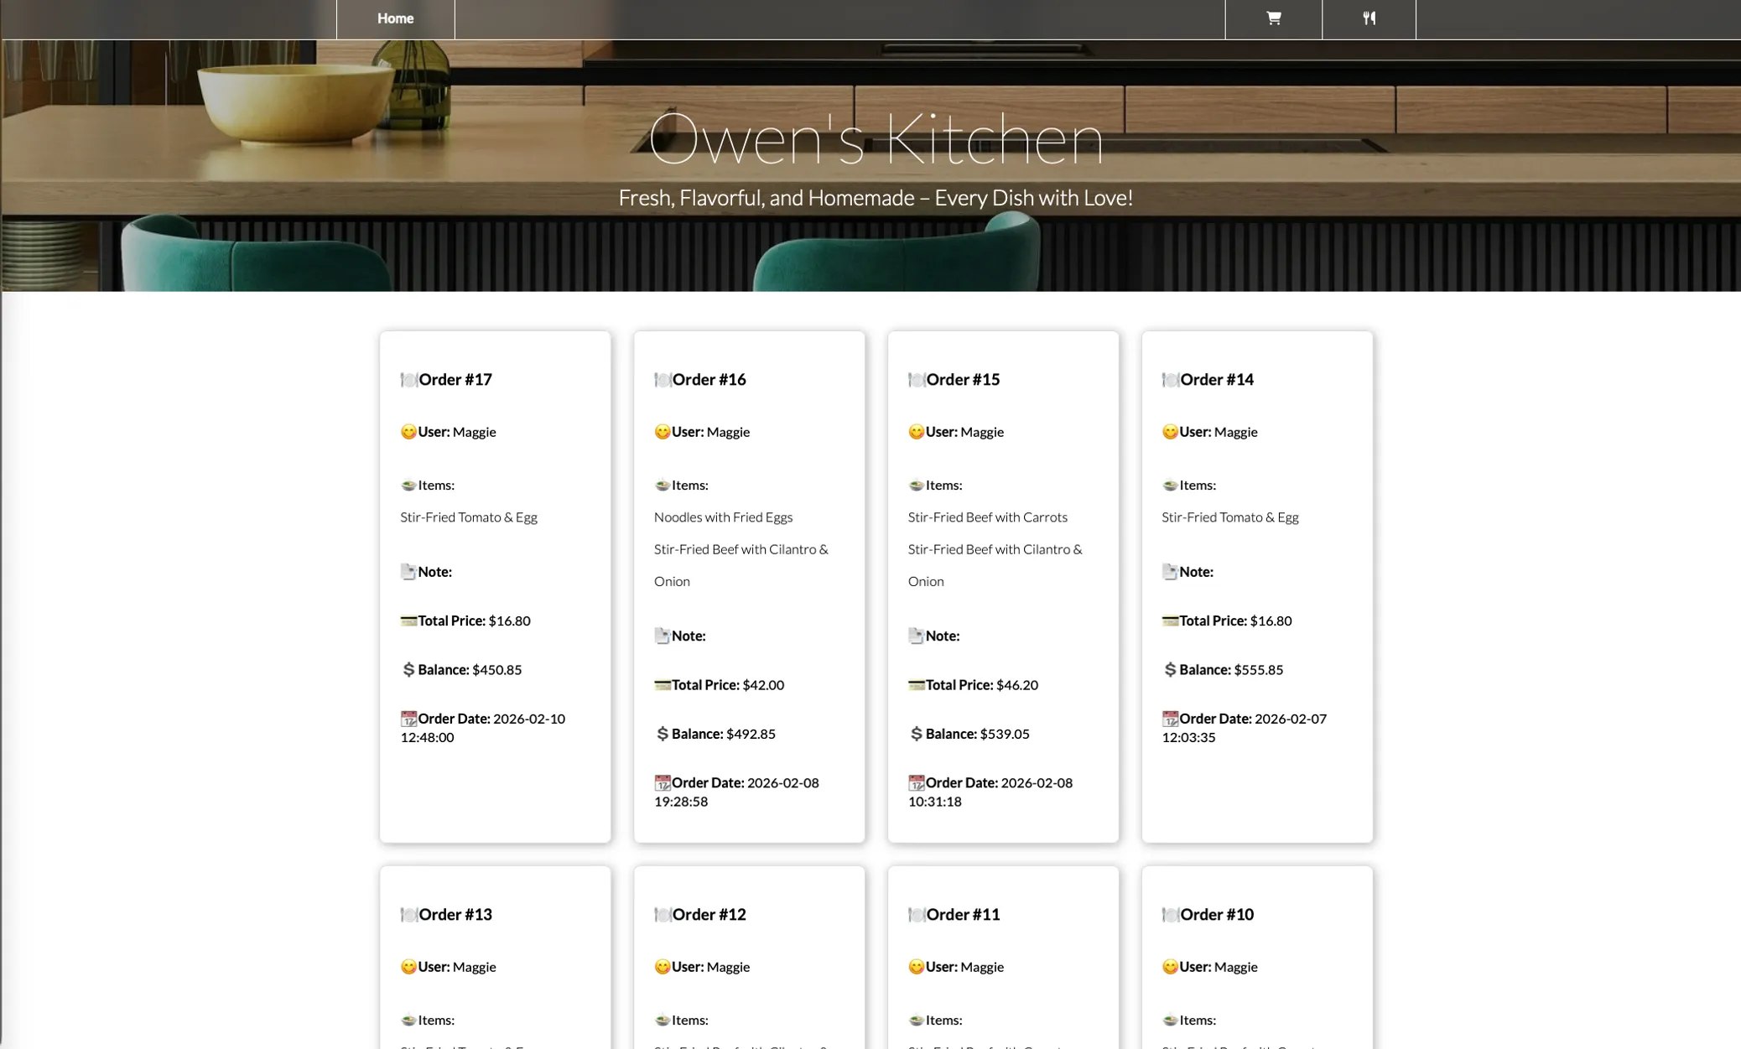The height and width of the screenshot is (1049, 1741).
Task: Open the Order #17 heading
Action: click(455, 380)
